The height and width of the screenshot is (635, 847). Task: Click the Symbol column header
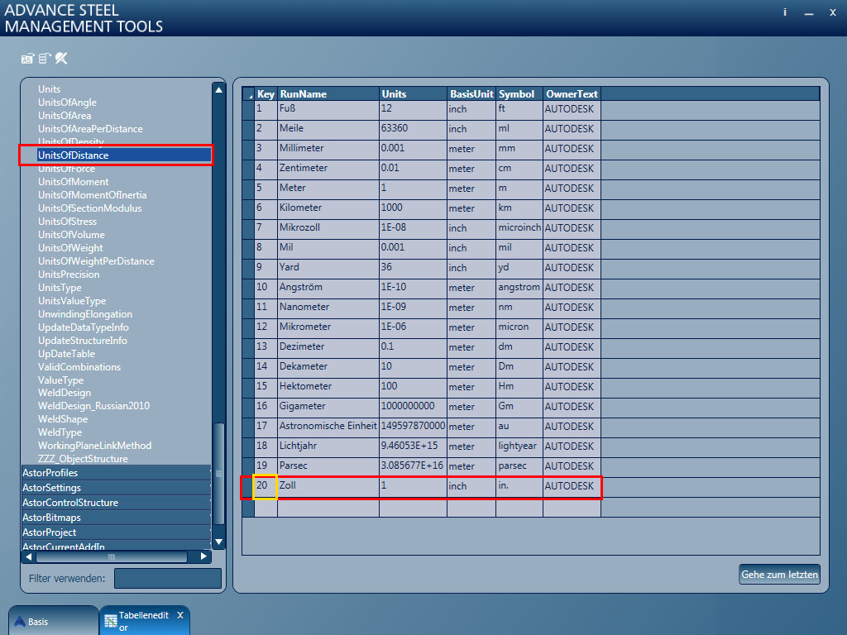coord(519,94)
